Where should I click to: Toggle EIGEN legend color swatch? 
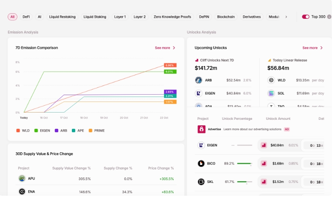point(36,130)
